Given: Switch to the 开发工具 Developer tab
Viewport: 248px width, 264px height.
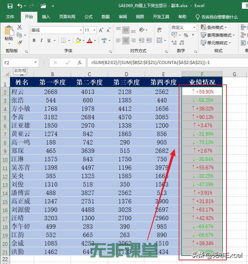Looking at the screenshot, I should 161,17.
